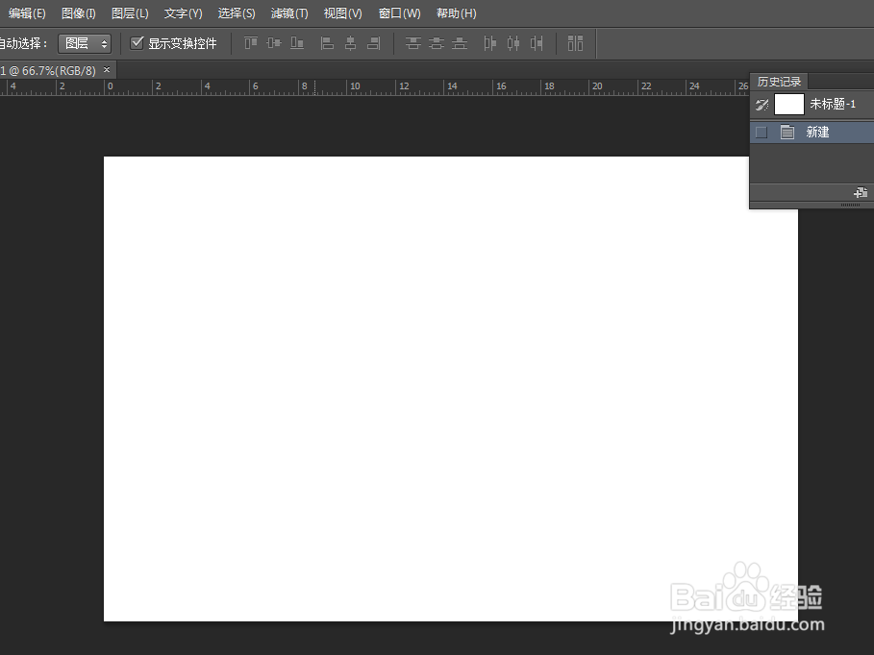Click the Align Bottom Edges icon
874x655 pixels.
[x=297, y=43]
